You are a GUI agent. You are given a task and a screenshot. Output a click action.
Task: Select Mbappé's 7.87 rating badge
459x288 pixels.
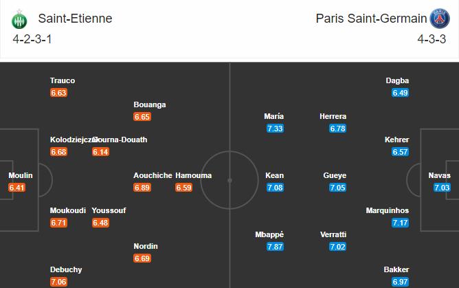pos(275,247)
